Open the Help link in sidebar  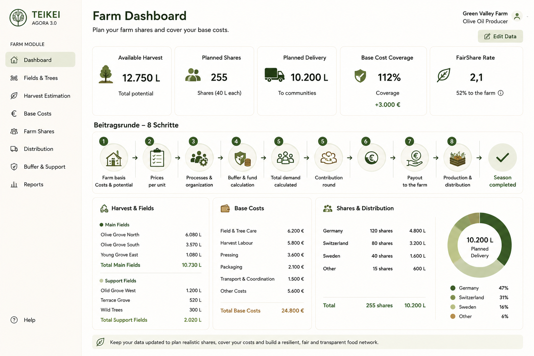[23, 320]
